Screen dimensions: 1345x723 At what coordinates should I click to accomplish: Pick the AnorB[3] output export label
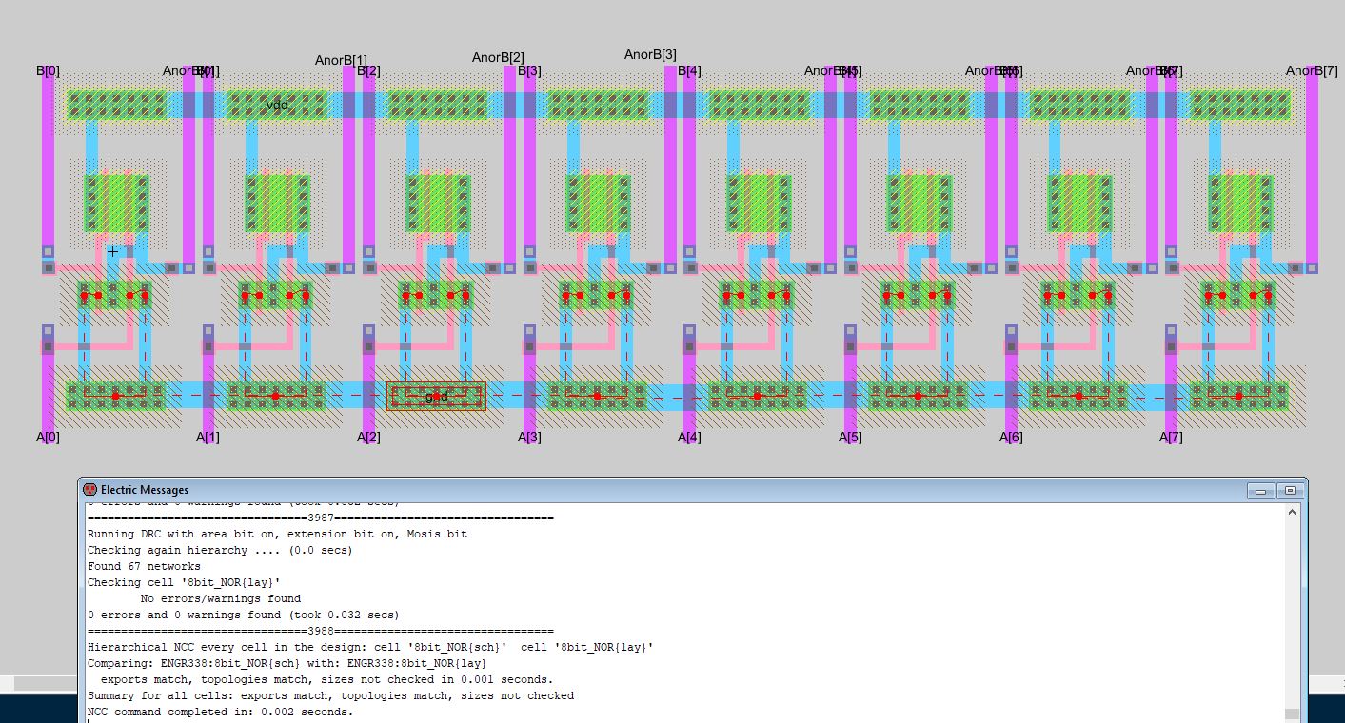(650, 55)
